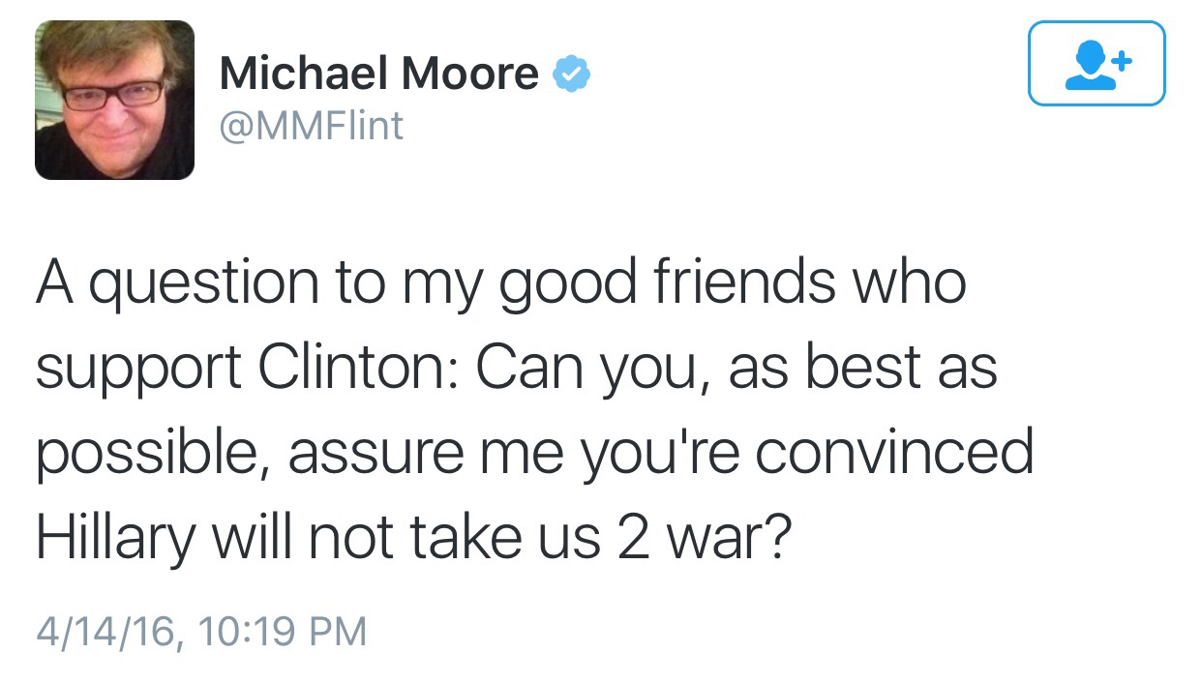Image resolution: width=1202 pixels, height=683 pixels.
Task: Click the plus sign on follow icon
Action: pos(1121,61)
